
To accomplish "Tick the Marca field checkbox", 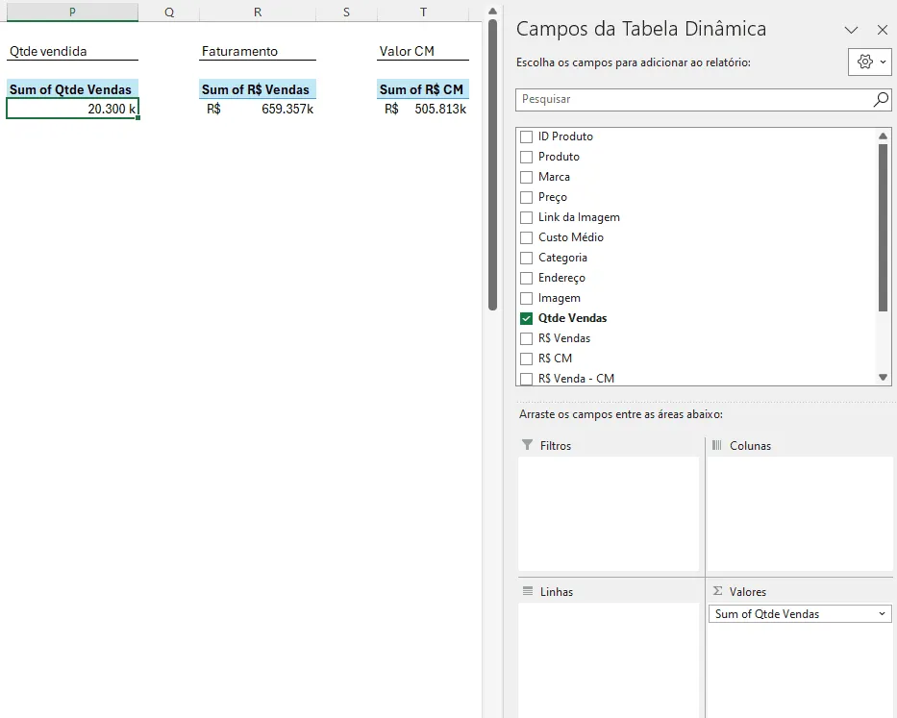I will coord(526,178).
